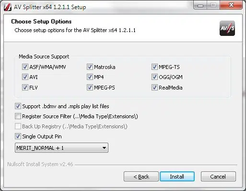Toggle the AVI checkbox
This screenshot has width=246, height=191.
point(25,77)
